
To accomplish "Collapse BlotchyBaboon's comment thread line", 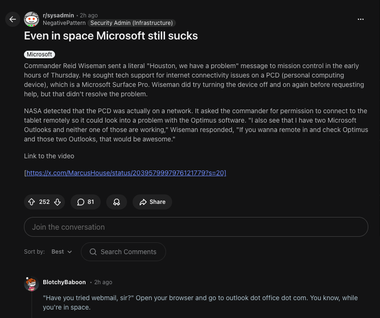I will tap(32, 305).
